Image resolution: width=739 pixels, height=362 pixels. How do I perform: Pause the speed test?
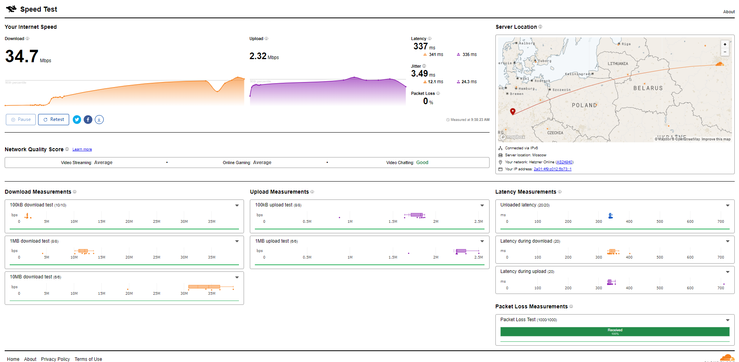point(21,119)
